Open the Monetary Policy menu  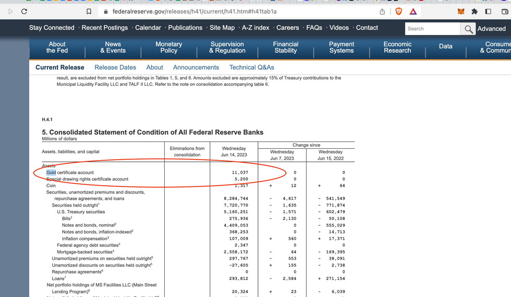coord(168,47)
